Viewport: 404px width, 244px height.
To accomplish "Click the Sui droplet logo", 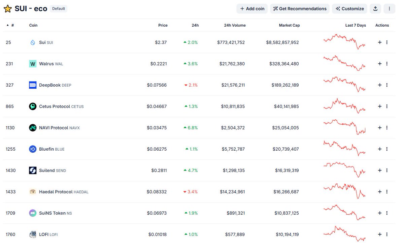I will (33, 42).
